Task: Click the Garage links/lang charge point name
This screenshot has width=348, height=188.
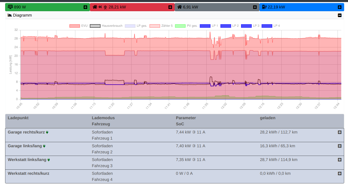Action: point(25,146)
